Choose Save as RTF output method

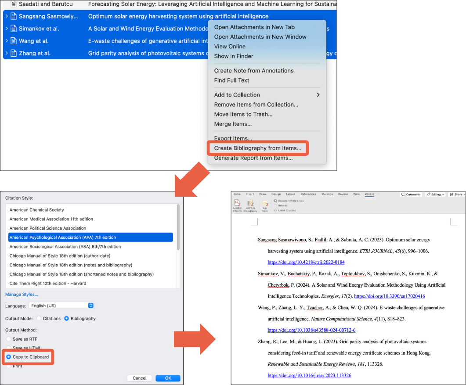[9, 338]
